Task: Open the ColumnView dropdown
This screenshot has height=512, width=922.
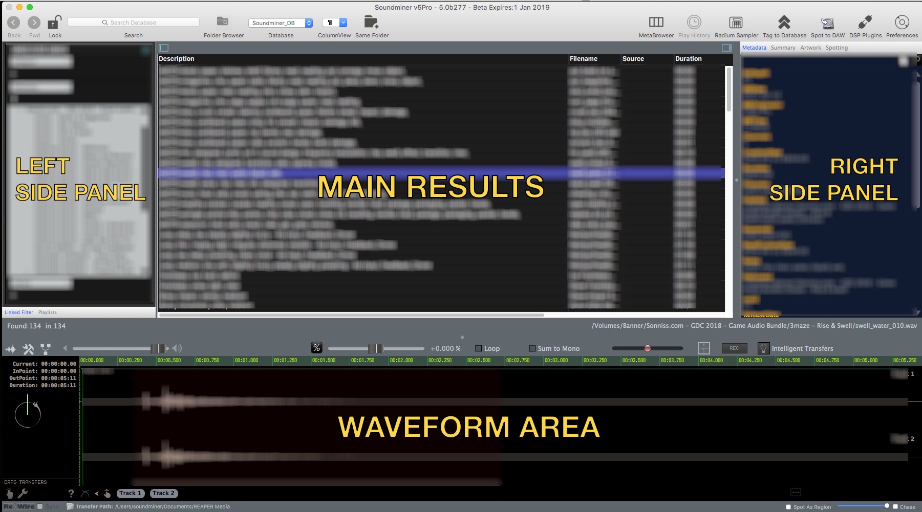Action: click(334, 23)
